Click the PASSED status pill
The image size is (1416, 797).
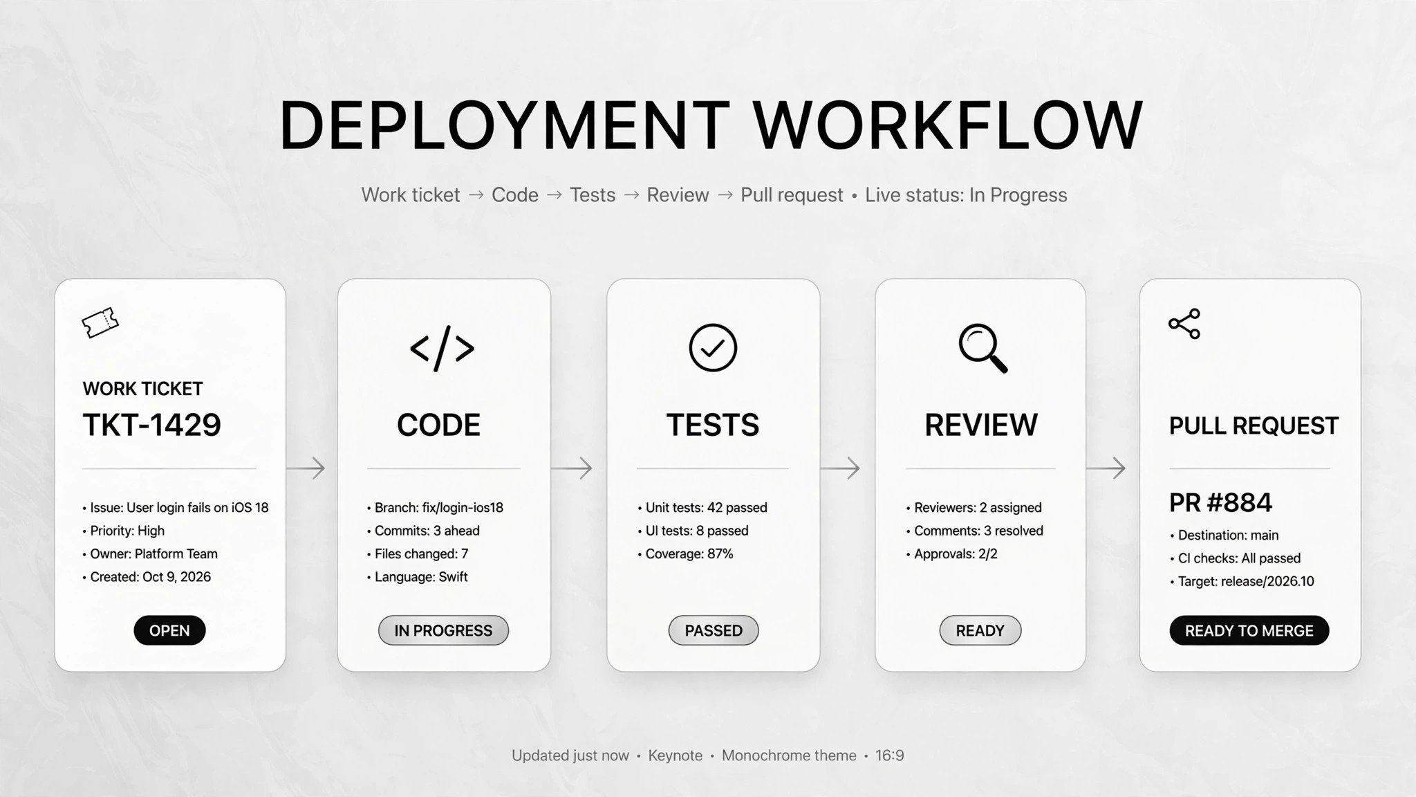714,630
